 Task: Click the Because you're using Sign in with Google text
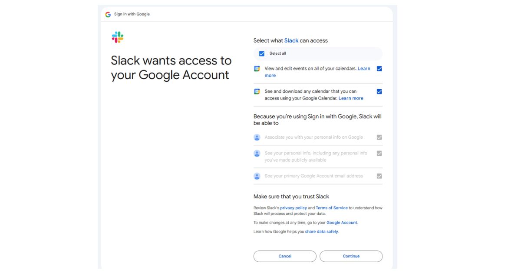coord(317,120)
